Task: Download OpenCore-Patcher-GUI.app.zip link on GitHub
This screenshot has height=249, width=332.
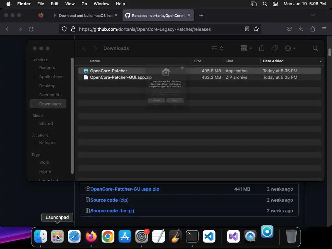Action: [x=125, y=189]
